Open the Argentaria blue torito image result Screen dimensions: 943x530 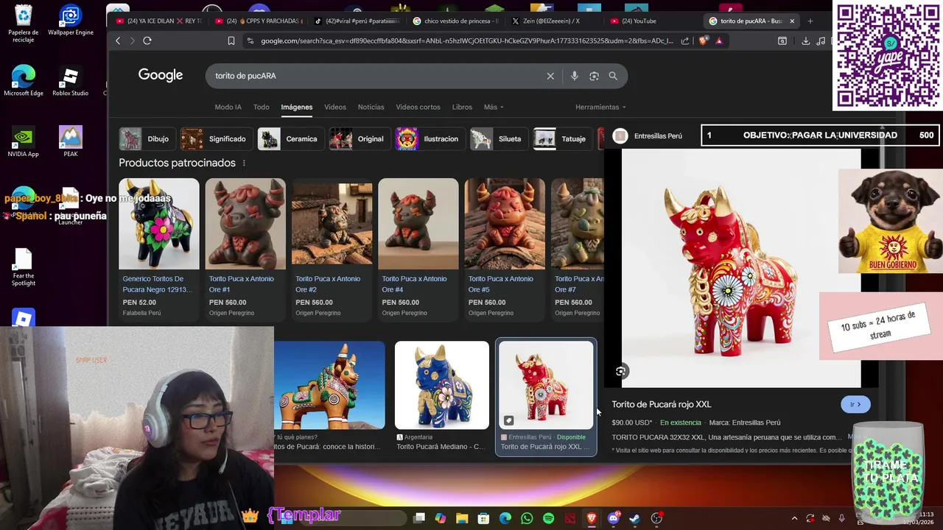(442, 396)
